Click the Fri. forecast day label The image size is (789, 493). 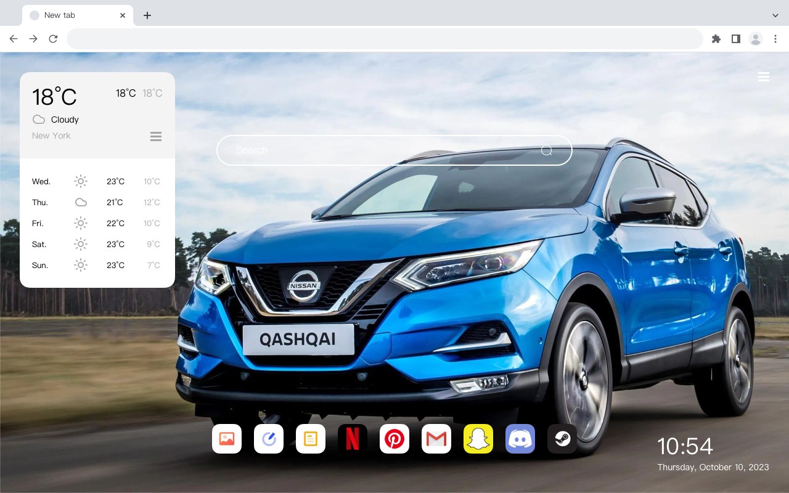[38, 223]
